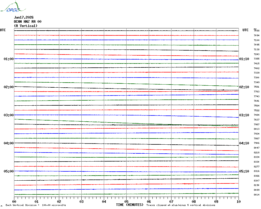Click the DC offset value '7637'

[257, 120]
